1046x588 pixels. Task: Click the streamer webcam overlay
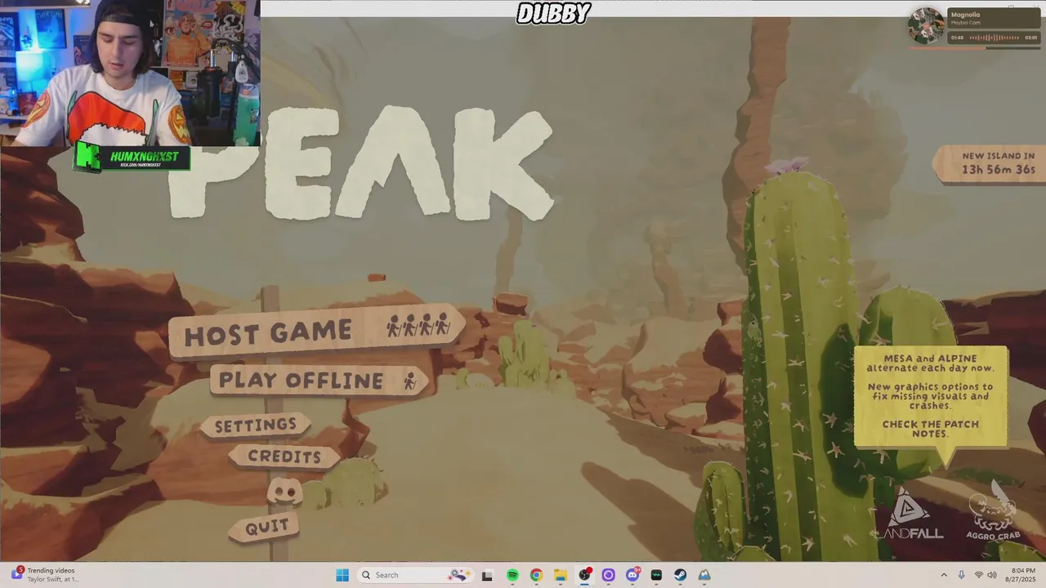click(130, 73)
